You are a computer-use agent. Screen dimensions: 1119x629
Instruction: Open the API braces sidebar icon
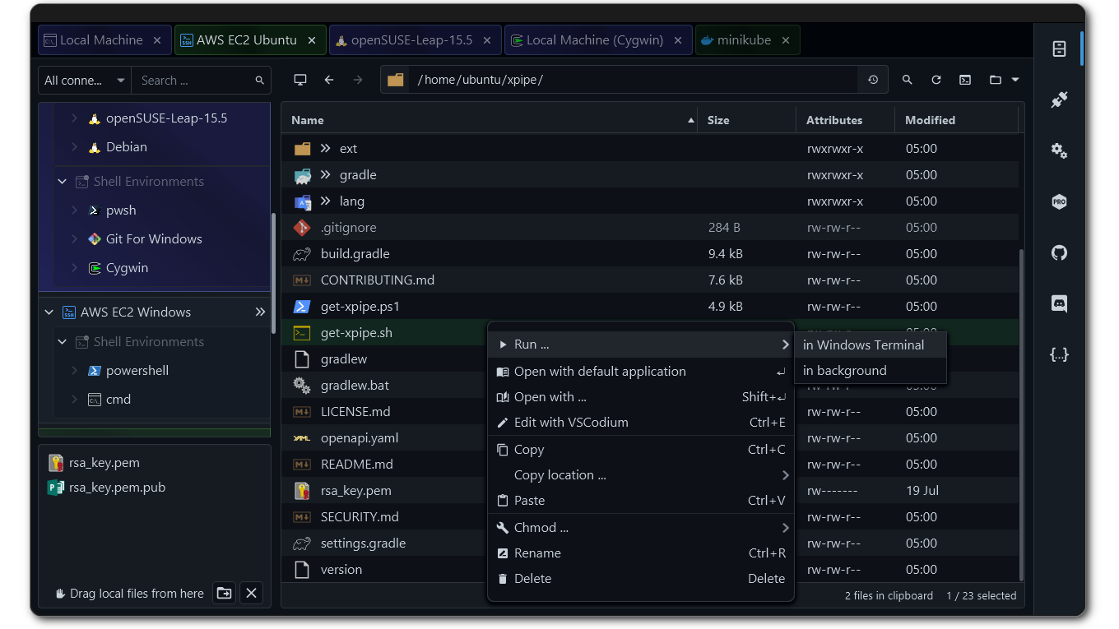click(1059, 354)
